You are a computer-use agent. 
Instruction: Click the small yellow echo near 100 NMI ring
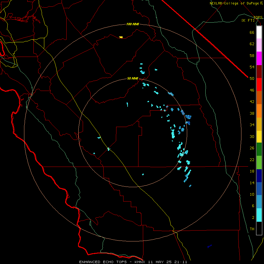[x=121, y=37]
